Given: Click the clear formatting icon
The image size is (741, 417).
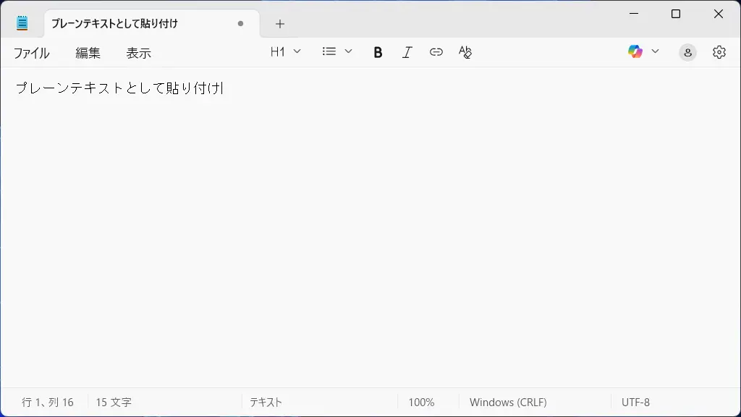Looking at the screenshot, I should 465,52.
